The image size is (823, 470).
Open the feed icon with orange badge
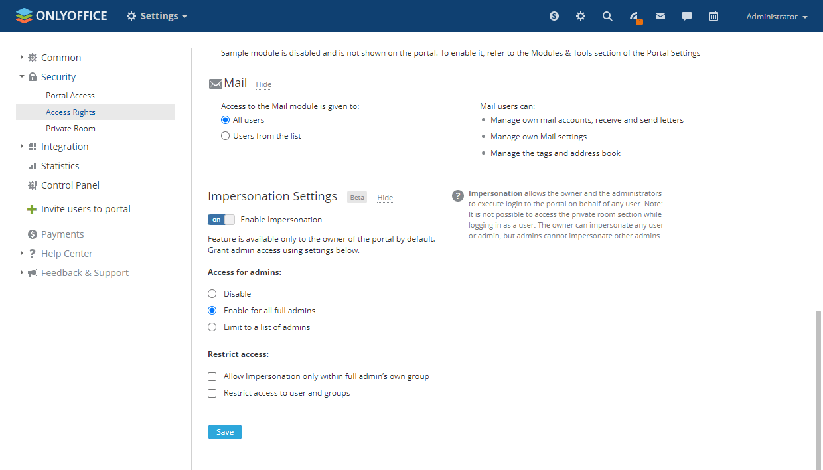point(635,17)
